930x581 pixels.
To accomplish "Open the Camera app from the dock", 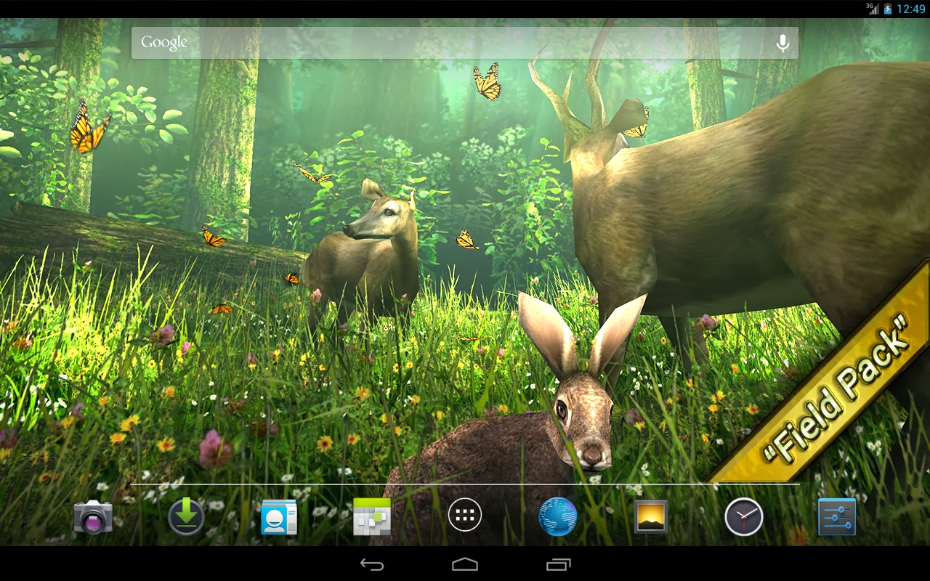I will 93,517.
